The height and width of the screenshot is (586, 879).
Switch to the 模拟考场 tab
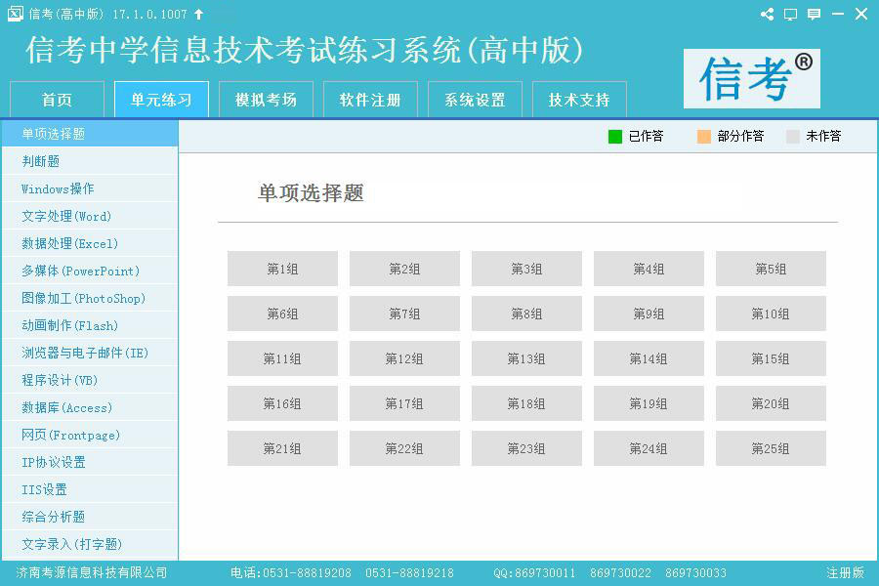(266, 100)
